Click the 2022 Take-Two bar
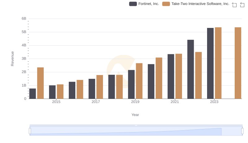Screen dimensions: 248x143 (198, 75)
